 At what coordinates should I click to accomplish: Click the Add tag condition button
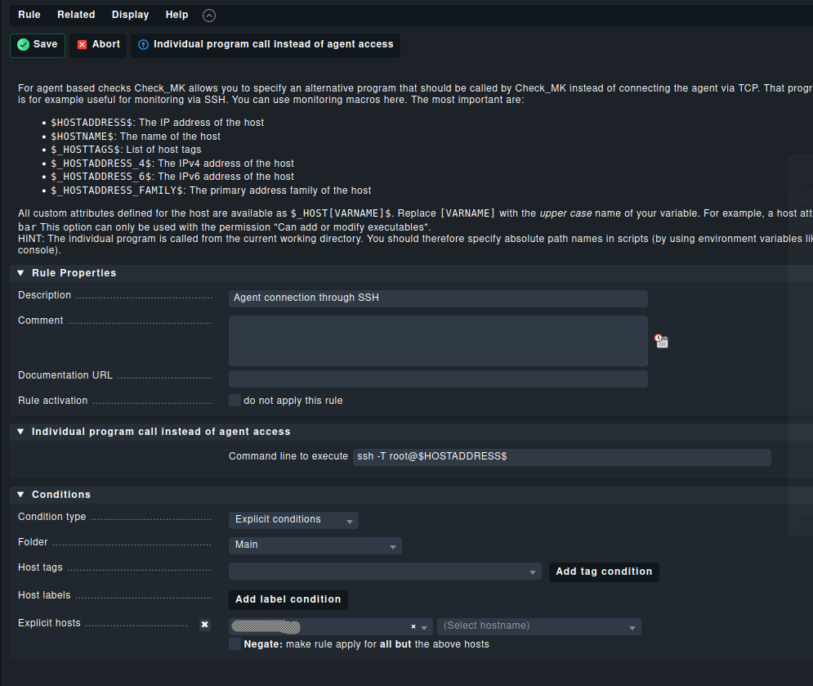pyautogui.click(x=604, y=572)
